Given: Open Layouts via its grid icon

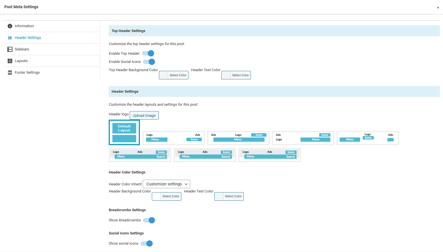Looking at the screenshot, I should [x=9, y=61].
